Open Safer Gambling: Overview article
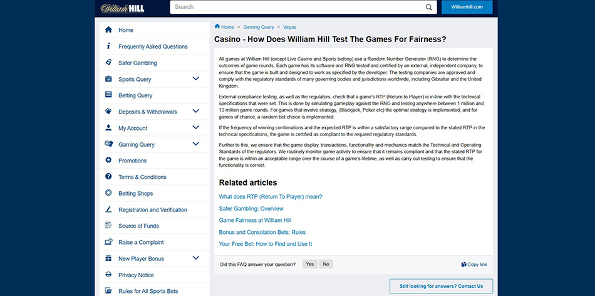Image resolution: width=595 pixels, height=296 pixels. (251, 208)
